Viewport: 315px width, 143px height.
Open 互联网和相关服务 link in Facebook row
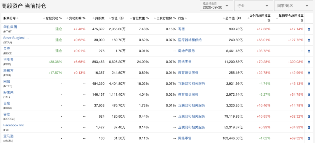pyautogui.click(x=191, y=127)
